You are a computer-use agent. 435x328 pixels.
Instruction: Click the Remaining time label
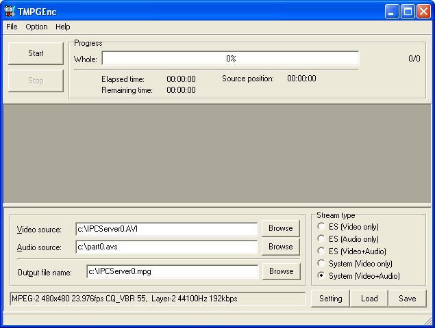coord(127,90)
